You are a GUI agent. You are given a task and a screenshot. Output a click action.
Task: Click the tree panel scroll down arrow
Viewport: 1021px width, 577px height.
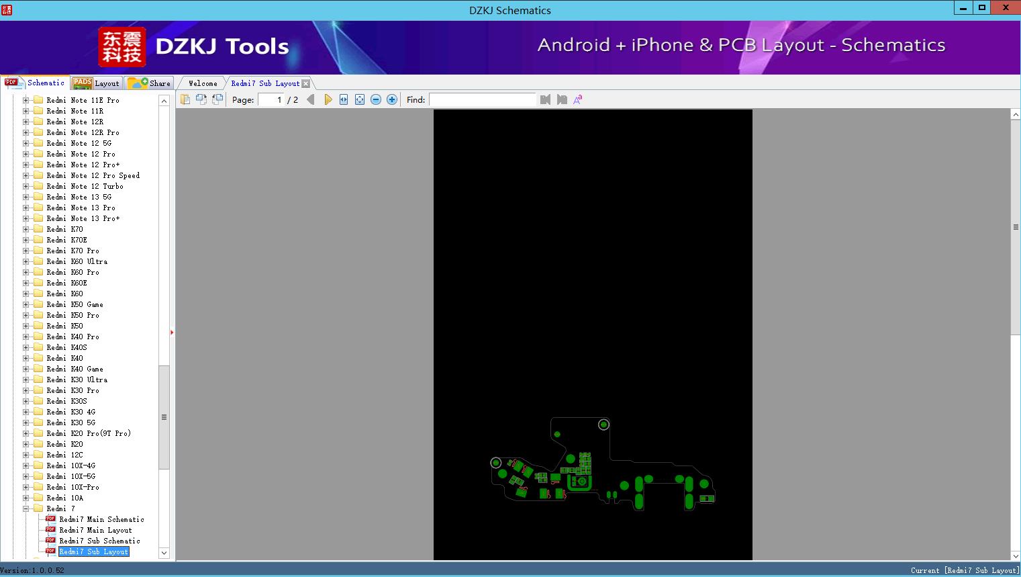tap(164, 553)
